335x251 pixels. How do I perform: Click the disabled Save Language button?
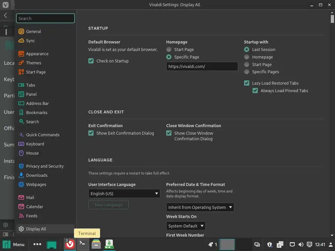(109, 205)
